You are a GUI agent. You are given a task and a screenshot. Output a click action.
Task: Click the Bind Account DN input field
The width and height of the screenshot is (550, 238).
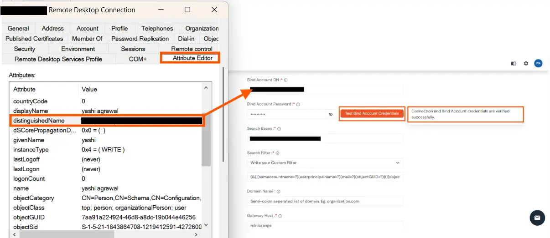(325, 90)
